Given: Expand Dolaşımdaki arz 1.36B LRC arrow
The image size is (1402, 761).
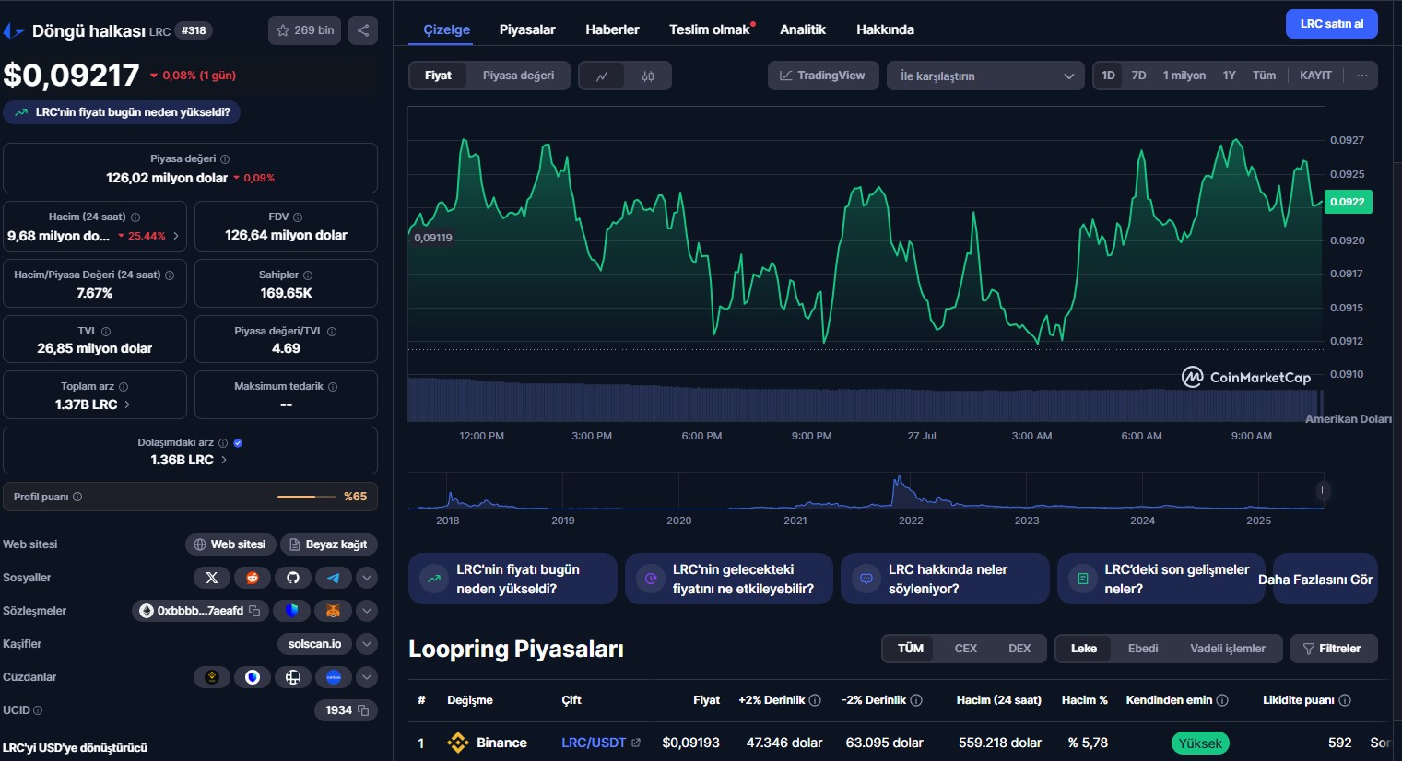Looking at the screenshot, I should [x=224, y=460].
